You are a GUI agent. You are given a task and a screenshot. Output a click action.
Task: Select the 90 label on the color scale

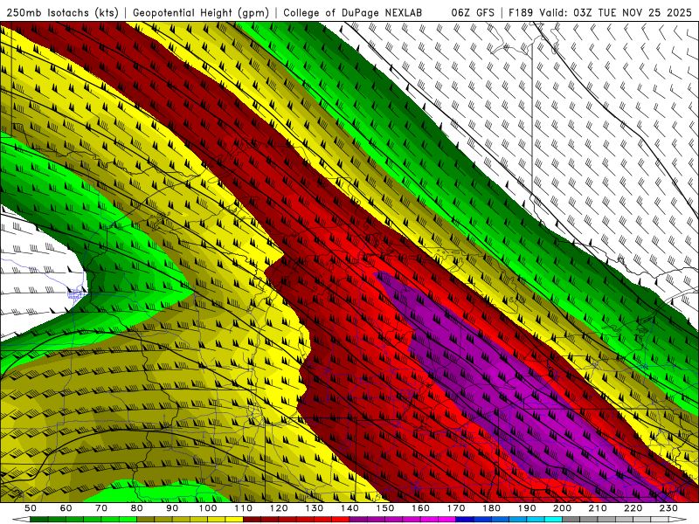point(172,508)
